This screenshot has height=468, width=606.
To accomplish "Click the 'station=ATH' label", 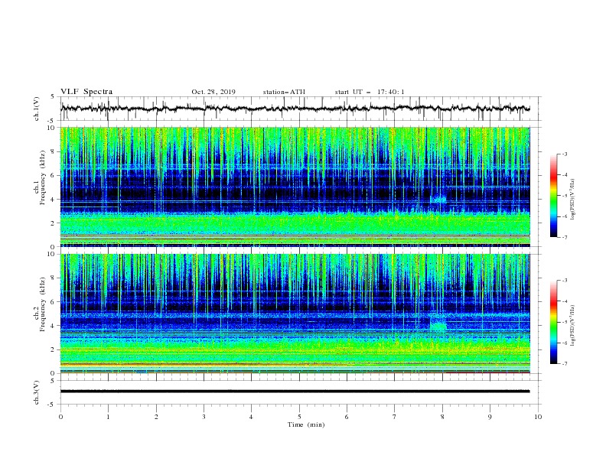I will click(284, 92).
